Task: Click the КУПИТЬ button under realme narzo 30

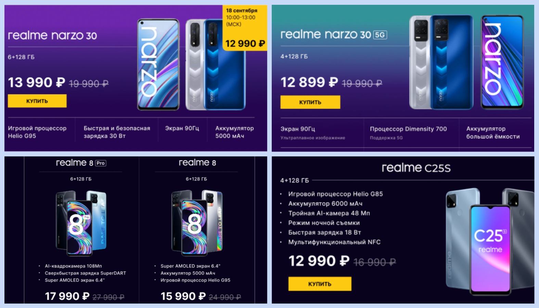Action: (37, 101)
